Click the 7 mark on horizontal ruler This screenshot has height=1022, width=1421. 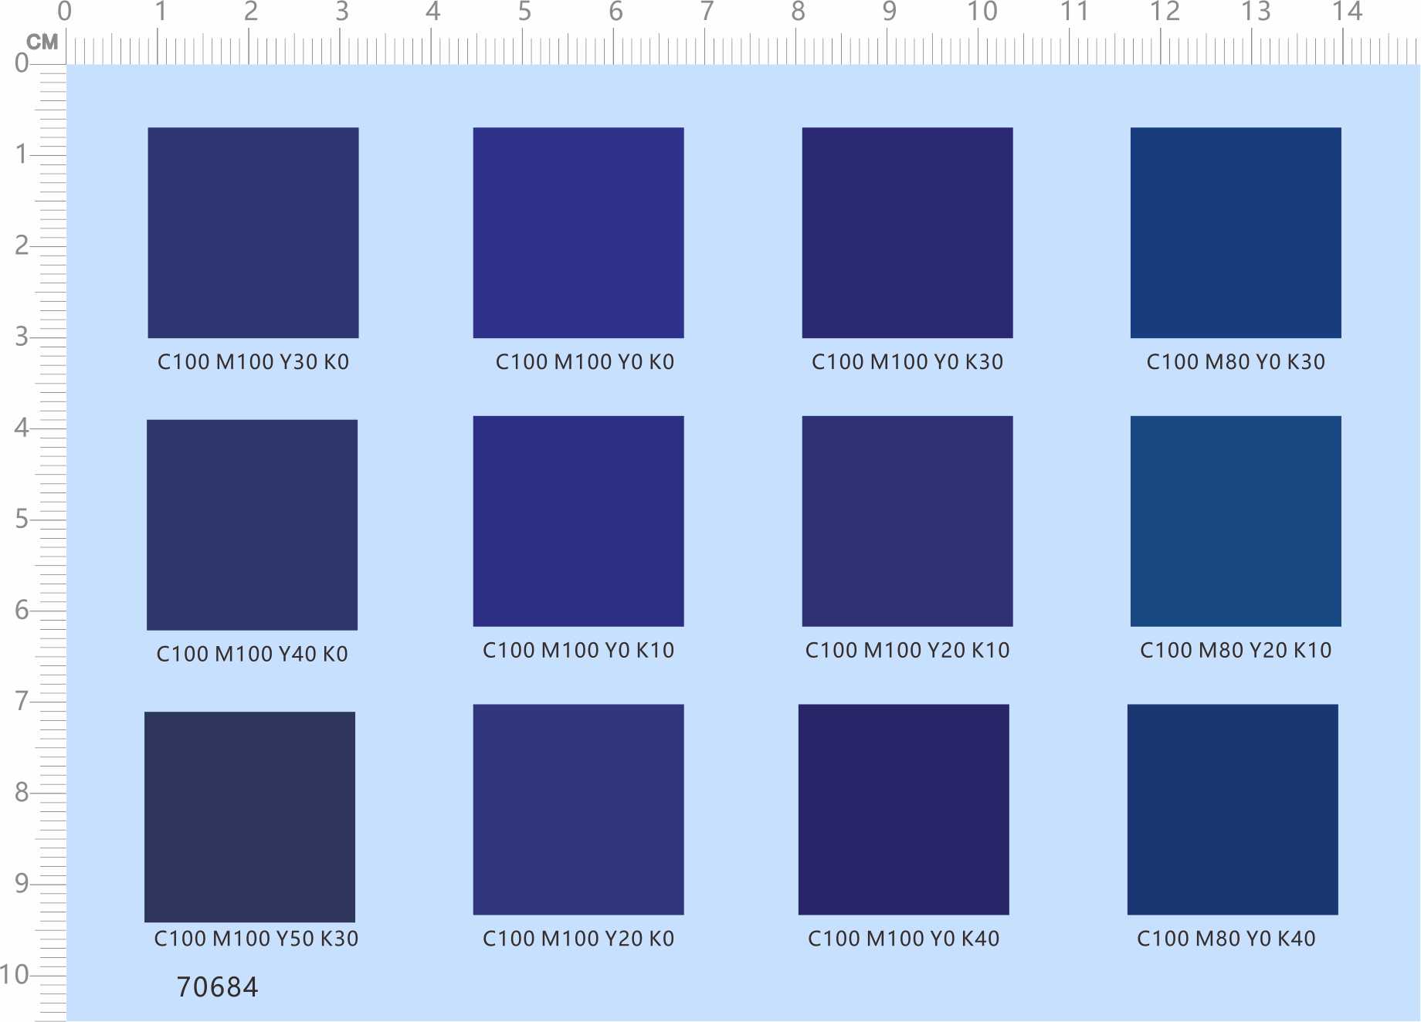(x=707, y=12)
